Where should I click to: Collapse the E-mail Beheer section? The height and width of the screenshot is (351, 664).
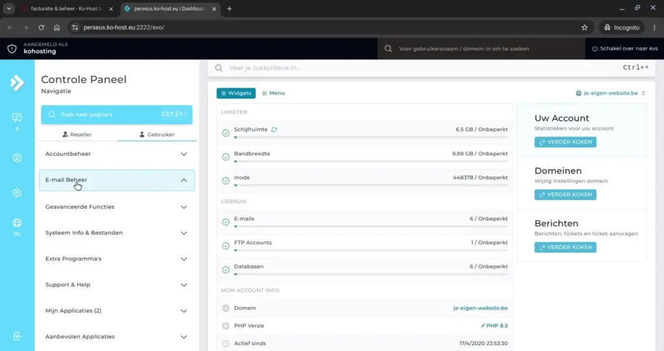(x=117, y=180)
